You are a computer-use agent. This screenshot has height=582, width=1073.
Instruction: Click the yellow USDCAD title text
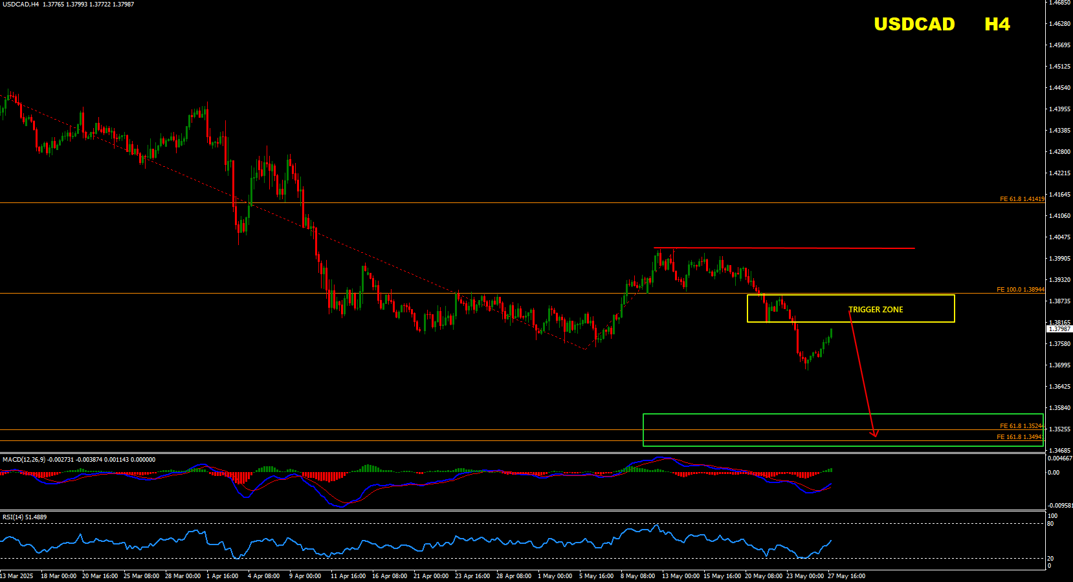pos(914,25)
